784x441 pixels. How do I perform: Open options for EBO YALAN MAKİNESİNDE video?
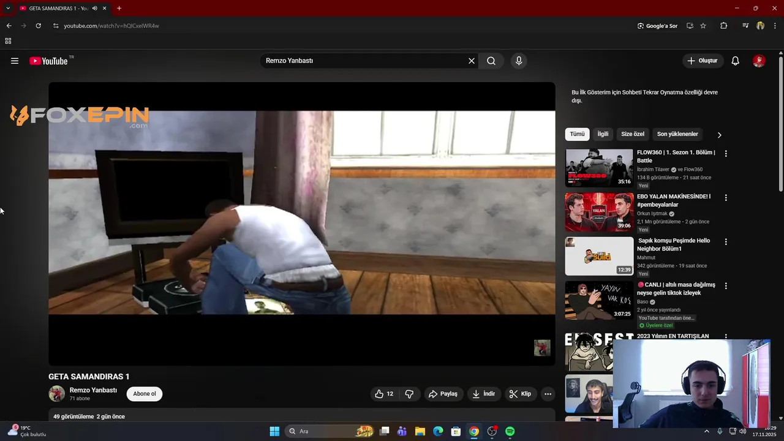pyautogui.click(x=726, y=198)
